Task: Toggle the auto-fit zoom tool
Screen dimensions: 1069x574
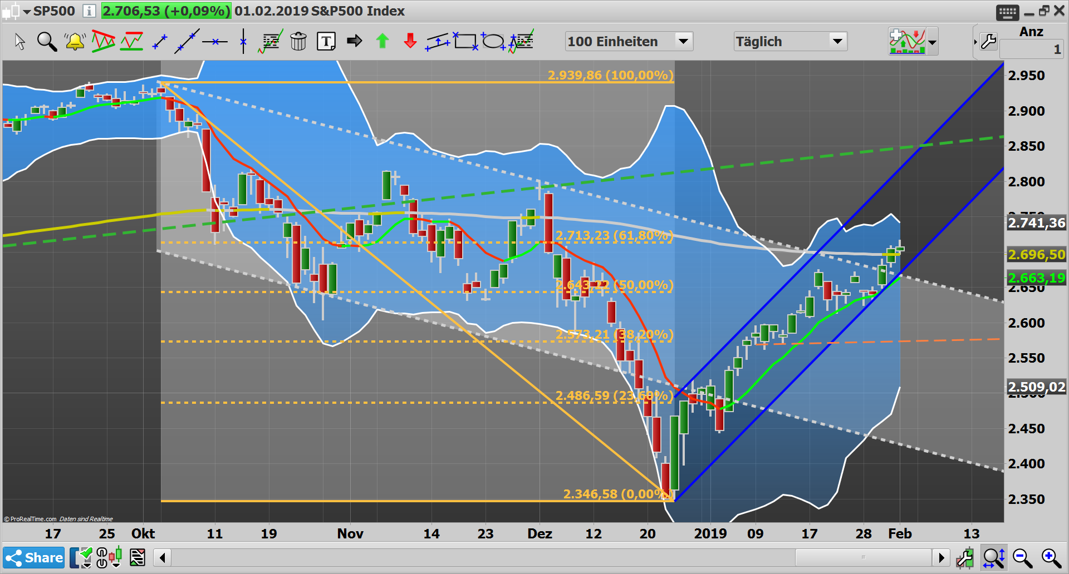Action: pyautogui.click(x=994, y=557)
